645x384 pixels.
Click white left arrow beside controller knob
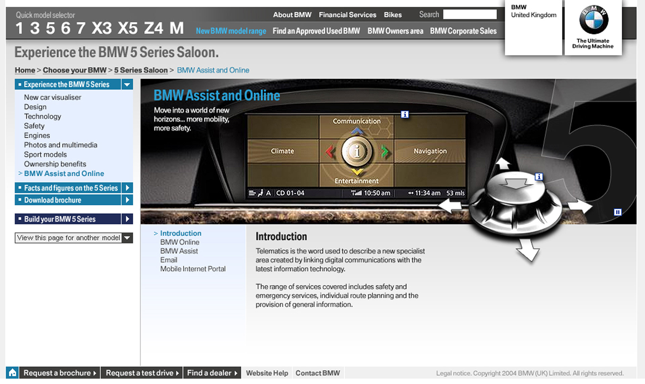coord(450,205)
